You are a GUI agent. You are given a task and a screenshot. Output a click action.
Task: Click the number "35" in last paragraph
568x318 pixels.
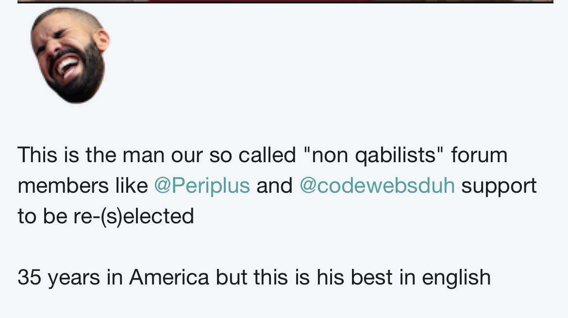[29, 277]
